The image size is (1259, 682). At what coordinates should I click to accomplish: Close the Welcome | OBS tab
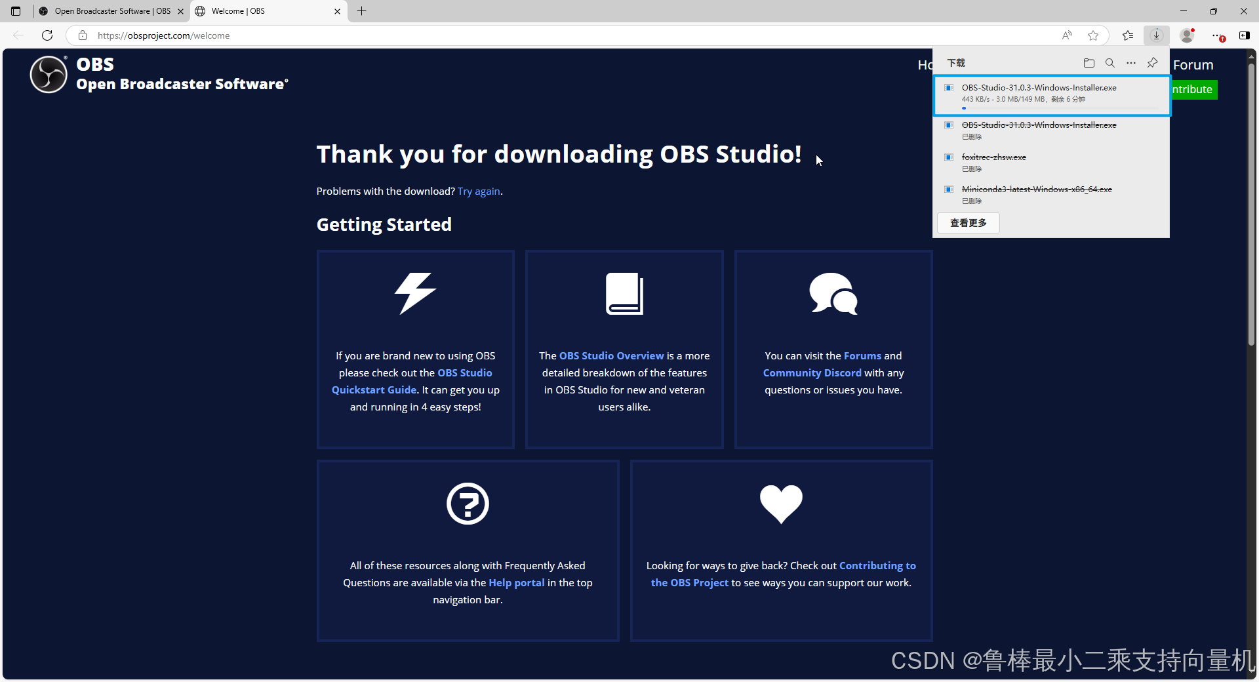pos(337,11)
